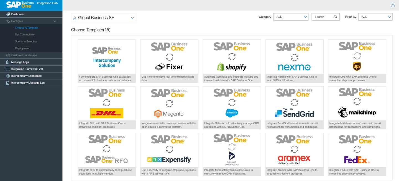The width and height of the screenshot is (399, 181).
Task: Select the Nexmo template logo
Action: [x=295, y=67]
